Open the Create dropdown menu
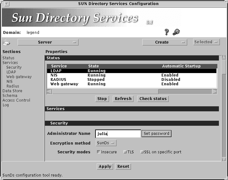The image size is (228, 180). (x=165, y=42)
